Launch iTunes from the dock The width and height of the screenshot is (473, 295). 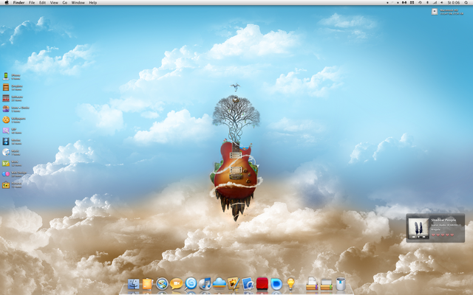pos(205,283)
